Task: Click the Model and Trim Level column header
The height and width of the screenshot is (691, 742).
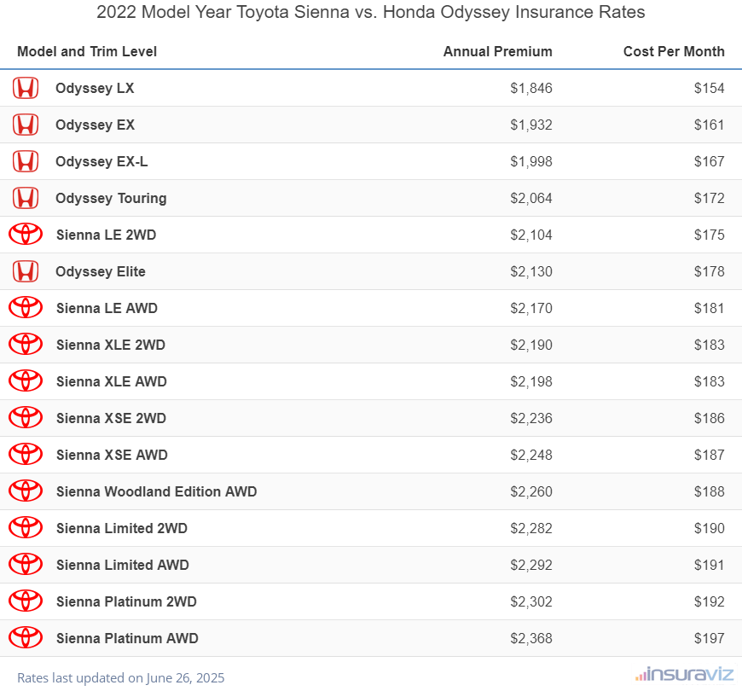Action: click(x=87, y=51)
